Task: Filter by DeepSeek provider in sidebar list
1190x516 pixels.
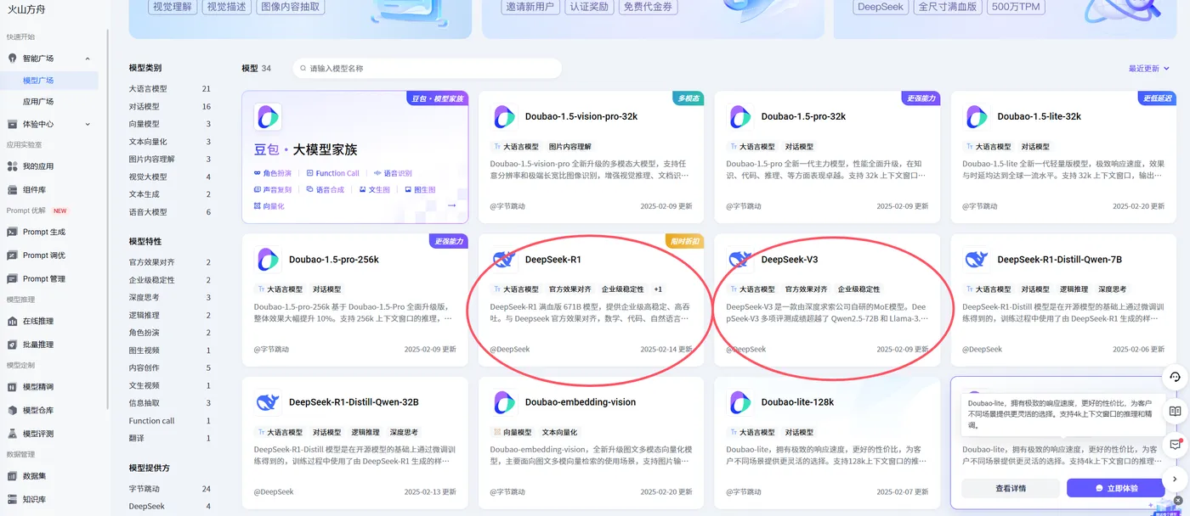Action: (145, 507)
